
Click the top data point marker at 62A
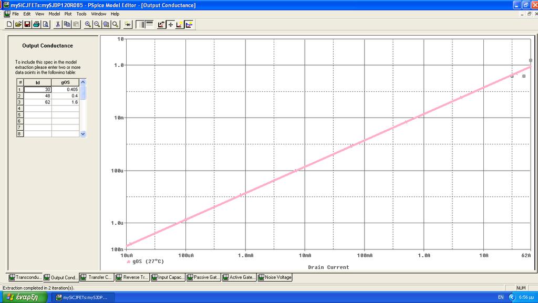pos(531,60)
